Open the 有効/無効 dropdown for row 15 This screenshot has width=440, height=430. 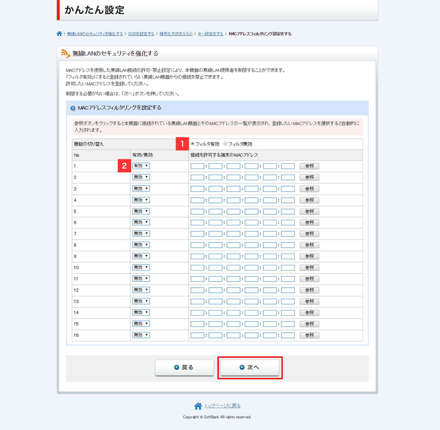point(141,324)
